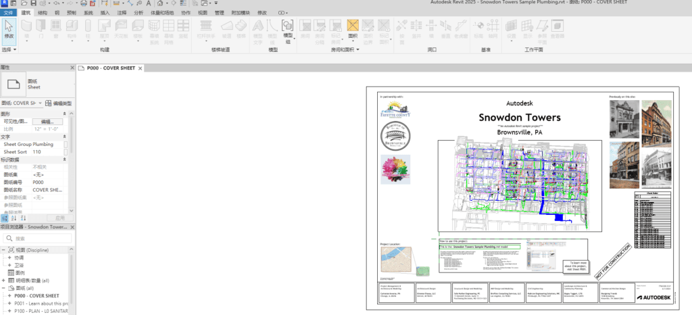Expand the 协调 tree node
Image resolution: width=692 pixels, height=315 pixels.
[x=9, y=258]
